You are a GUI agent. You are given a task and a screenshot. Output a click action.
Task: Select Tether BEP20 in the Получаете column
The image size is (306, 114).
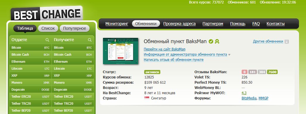73,111
